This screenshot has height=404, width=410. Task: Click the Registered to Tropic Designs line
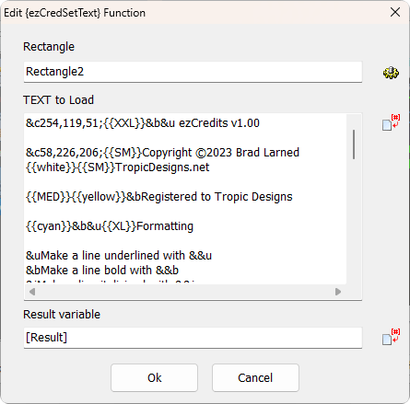pos(159,197)
